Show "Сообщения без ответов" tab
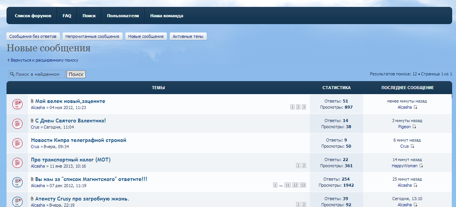 33,36
